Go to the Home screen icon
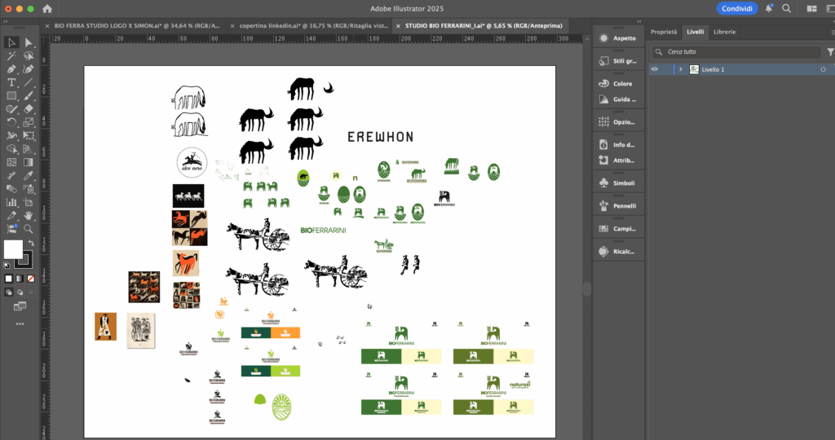 [x=47, y=8]
